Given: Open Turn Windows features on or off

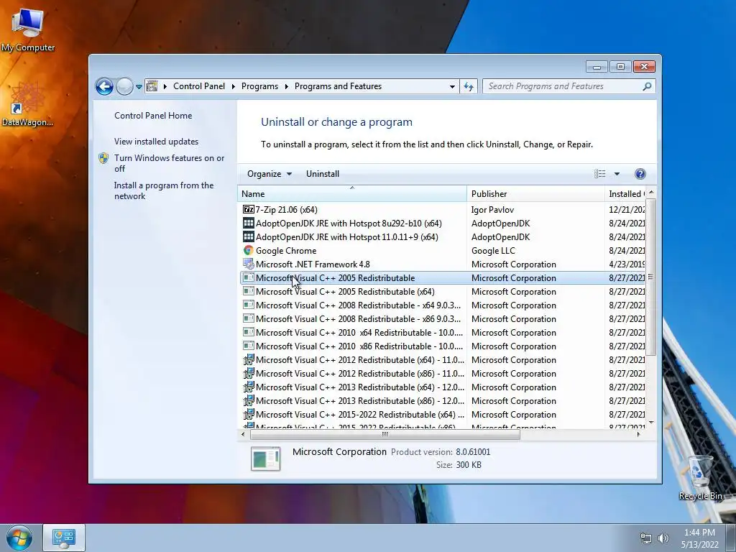Looking at the screenshot, I should click(x=170, y=163).
